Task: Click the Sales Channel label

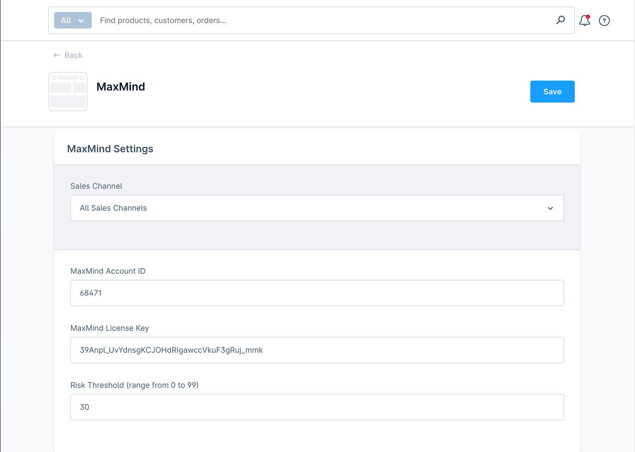Action: click(x=96, y=186)
